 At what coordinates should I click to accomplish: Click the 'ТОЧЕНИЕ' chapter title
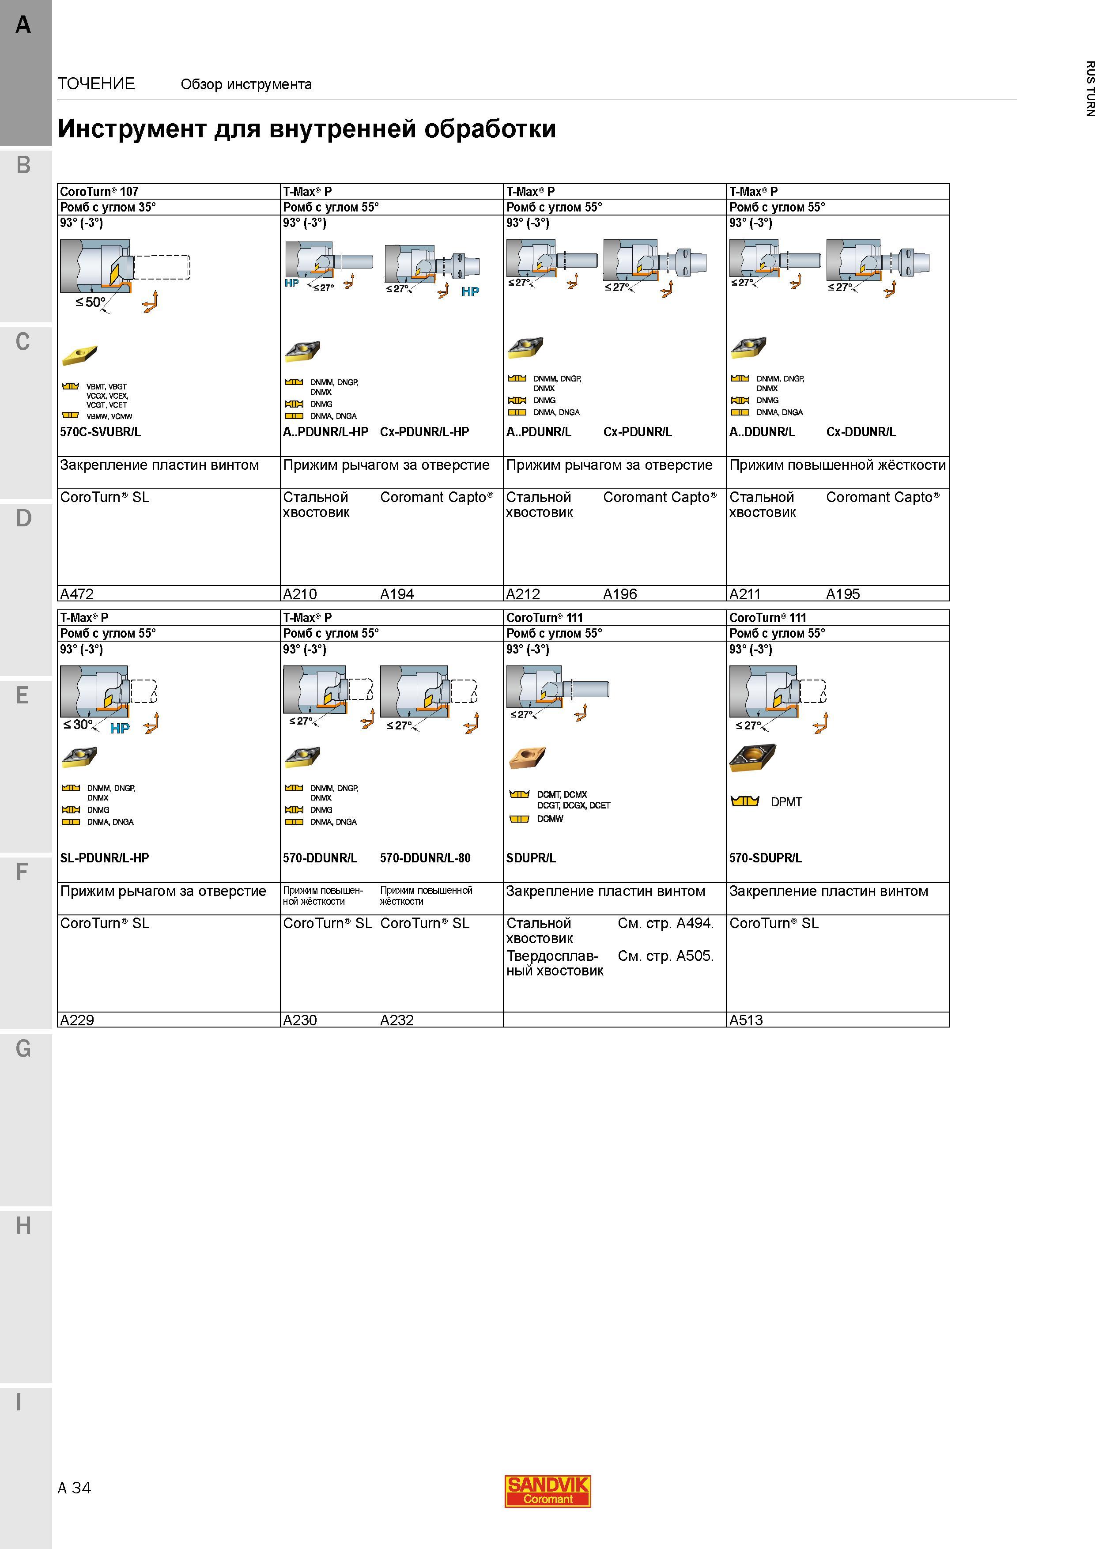(97, 83)
